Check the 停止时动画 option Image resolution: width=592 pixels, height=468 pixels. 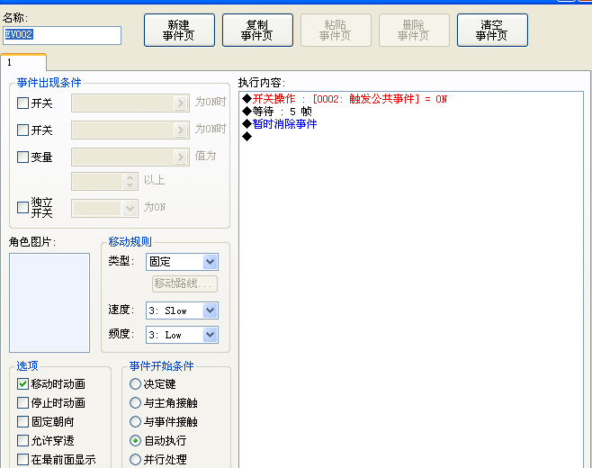tap(23, 402)
